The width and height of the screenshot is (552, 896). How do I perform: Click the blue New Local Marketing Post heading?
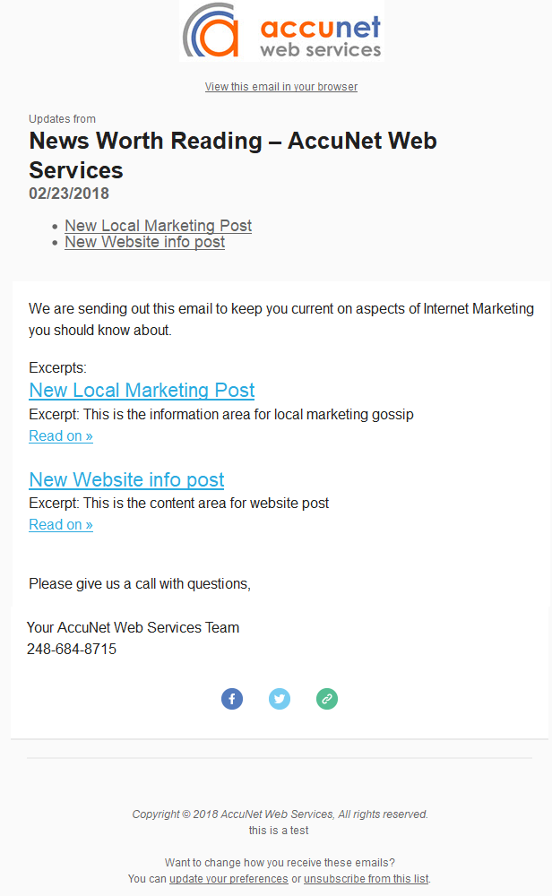coord(142,390)
